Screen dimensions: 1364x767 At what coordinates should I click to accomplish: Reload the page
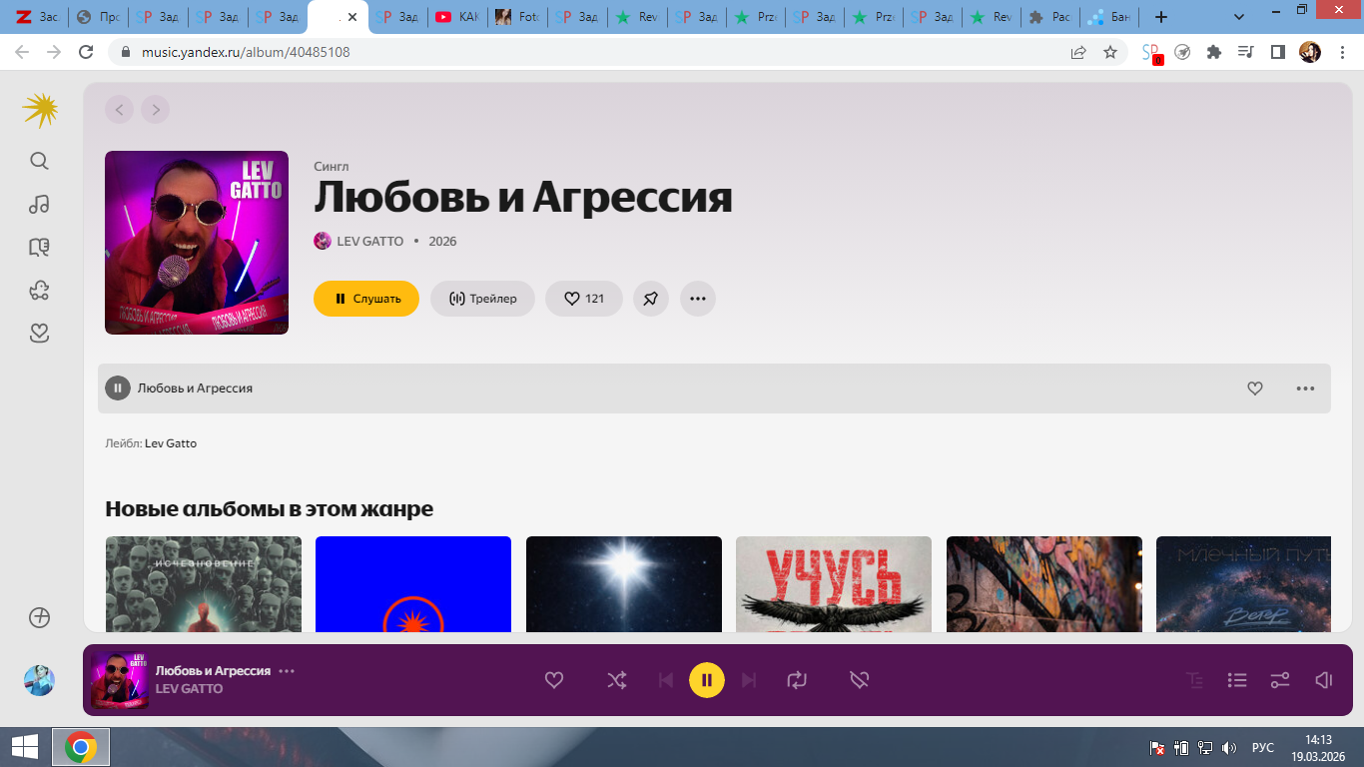click(x=86, y=52)
